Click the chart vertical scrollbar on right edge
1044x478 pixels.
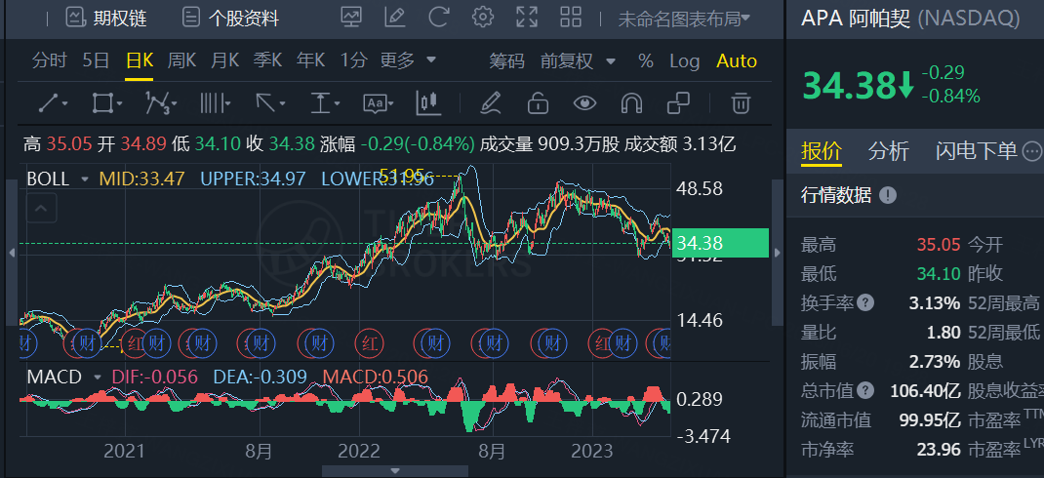(778, 253)
